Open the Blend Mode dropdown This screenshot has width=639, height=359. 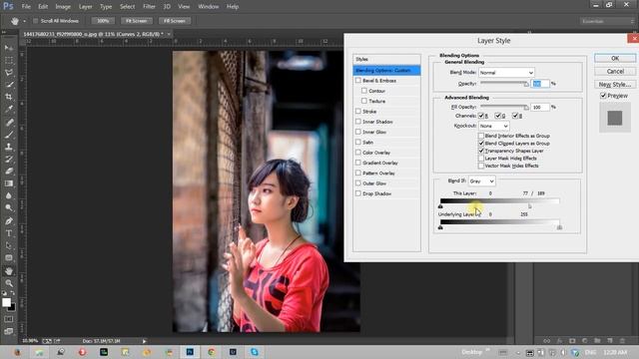[506, 73]
